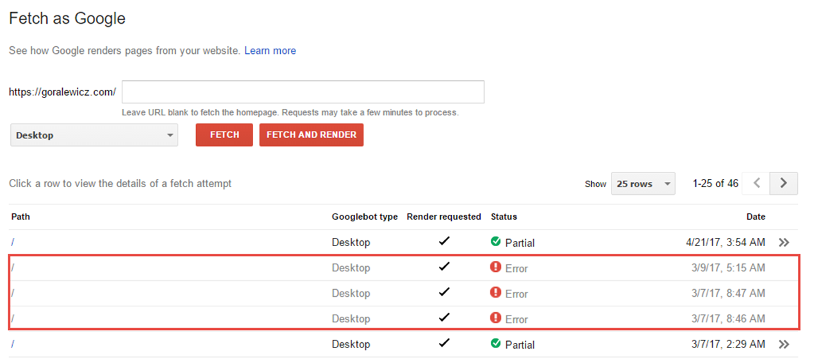Open the 25 rows dropdown
Screen dimensions: 814x359
click(x=643, y=183)
